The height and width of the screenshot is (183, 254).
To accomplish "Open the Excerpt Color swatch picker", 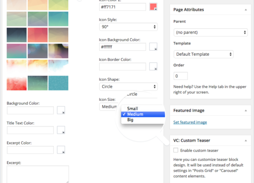I will 61,150.
